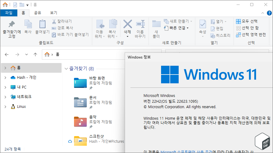Click the new folder icon in title bar

click(22, 5)
